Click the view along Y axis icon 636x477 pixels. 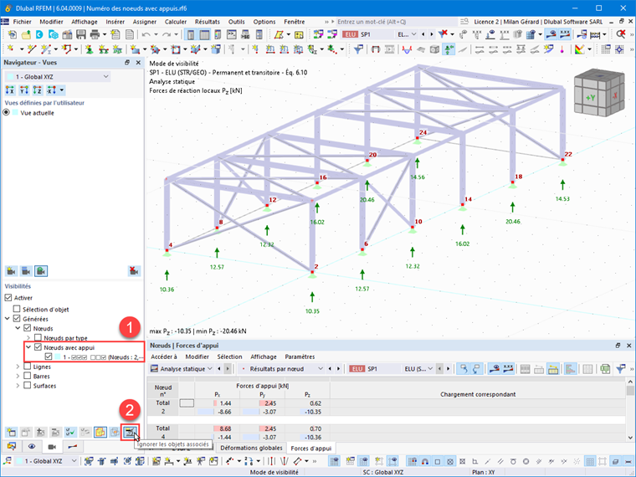(x=24, y=90)
